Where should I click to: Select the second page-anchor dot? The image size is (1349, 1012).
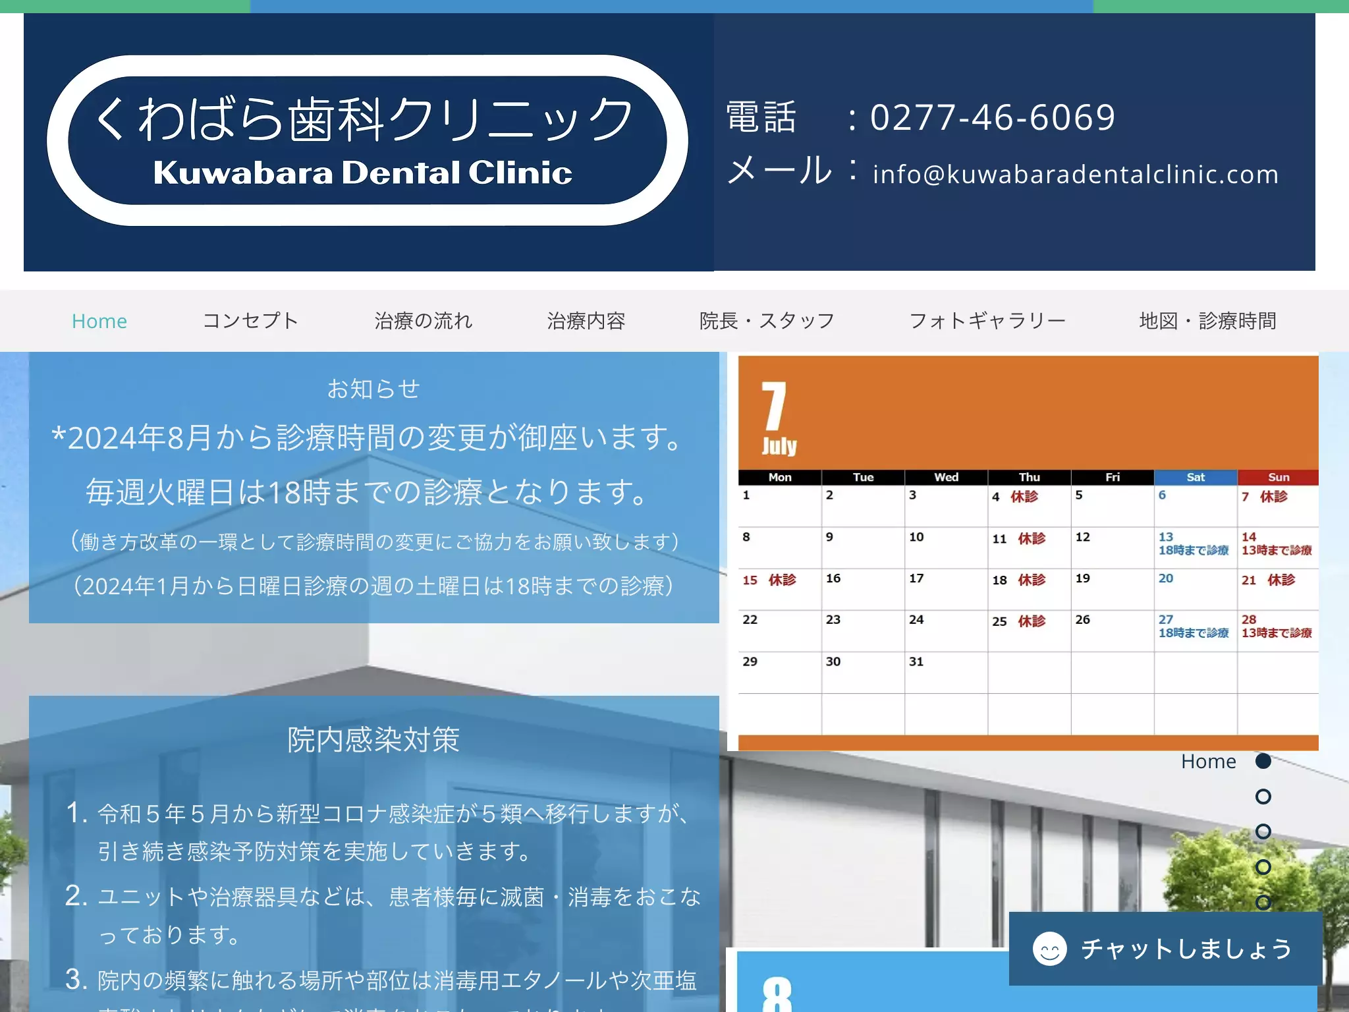(x=1263, y=797)
